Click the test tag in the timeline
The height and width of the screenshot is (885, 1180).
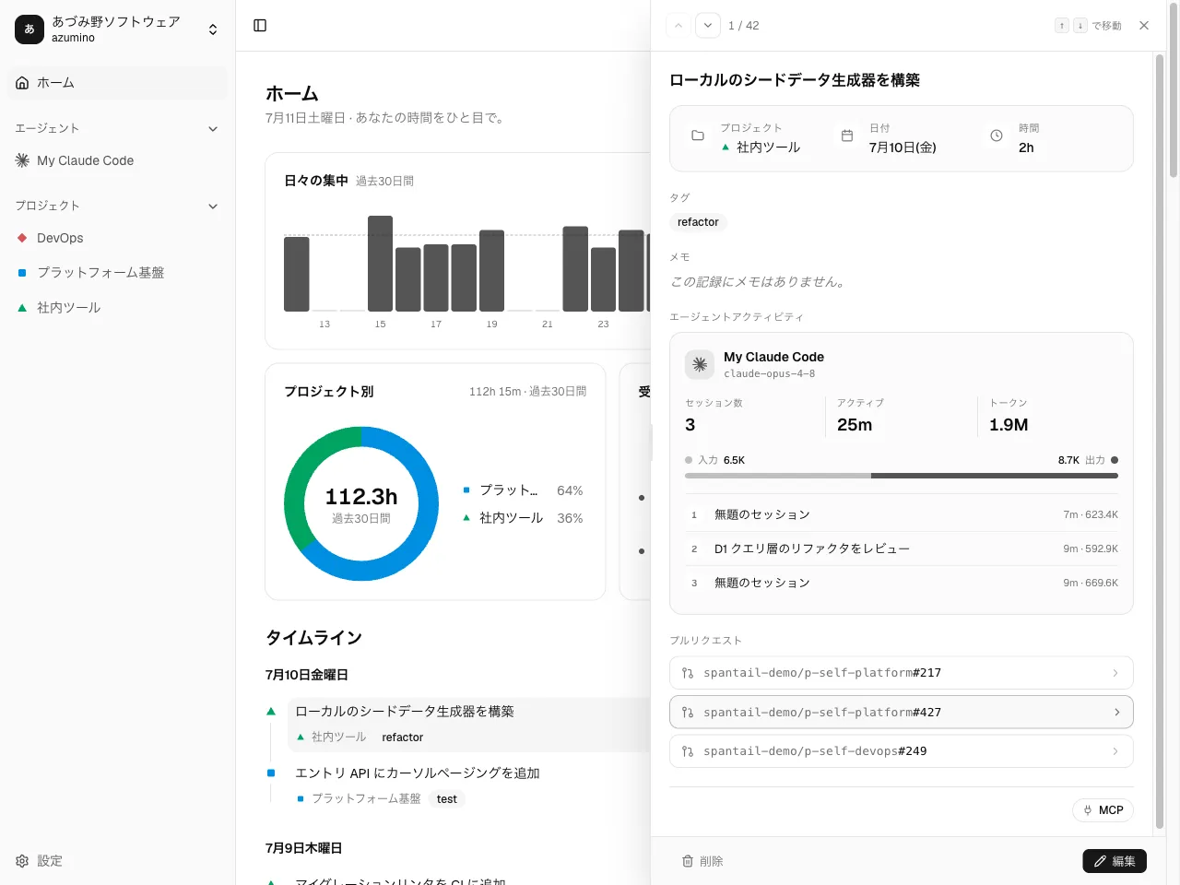click(447, 799)
